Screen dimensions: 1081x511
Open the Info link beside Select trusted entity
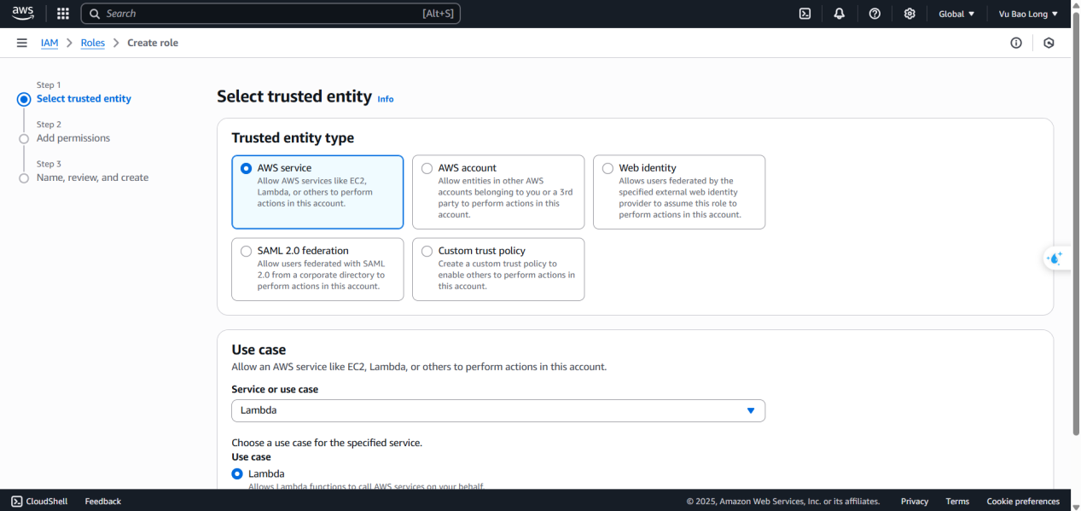pos(386,99)
